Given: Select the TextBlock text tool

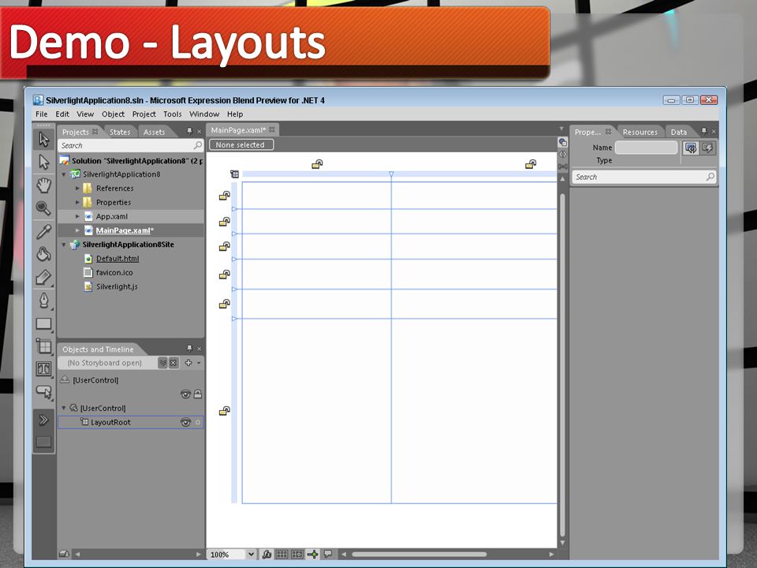Looking at the screenshot, I should click(x=44, y=369).
